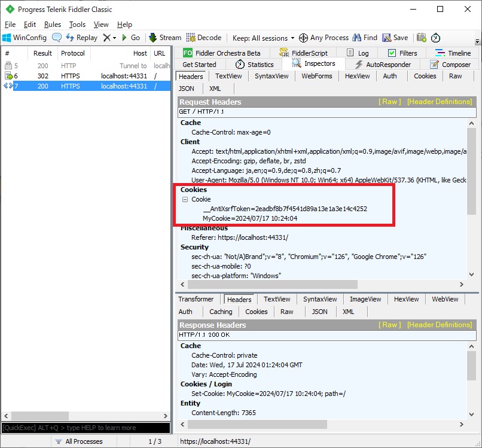This screenshot has height=448, width=482.
Task: Open the View menu
Action: click(101, 25)
